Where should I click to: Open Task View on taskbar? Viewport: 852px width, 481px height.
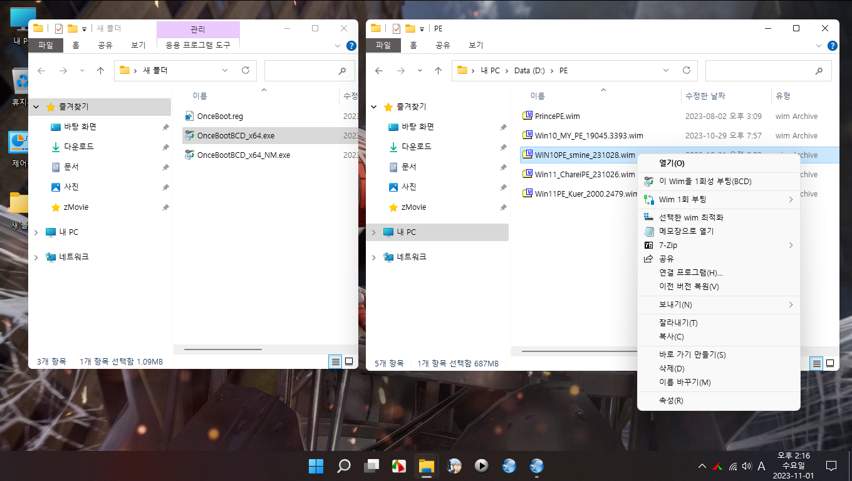(x=371, y=466)
